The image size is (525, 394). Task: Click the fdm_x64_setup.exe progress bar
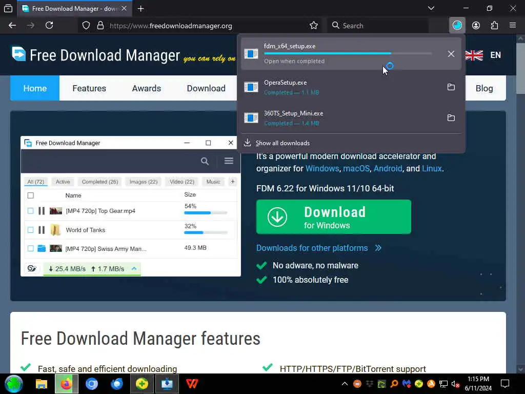click(348, 53)
